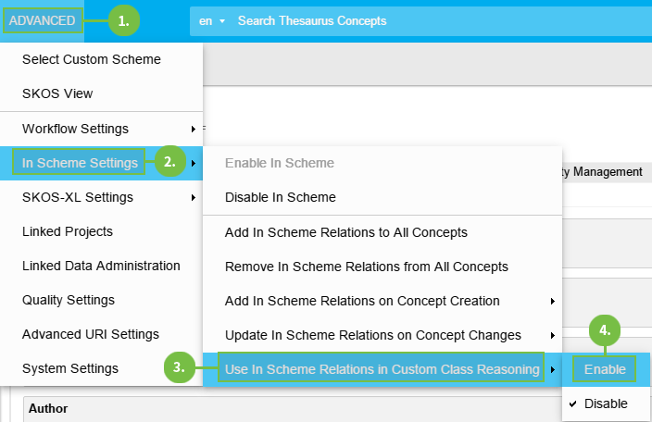Choose Select Custom Scheme menu entry
Viewport: 652px width, 422px height.
(x=91, y=59)
